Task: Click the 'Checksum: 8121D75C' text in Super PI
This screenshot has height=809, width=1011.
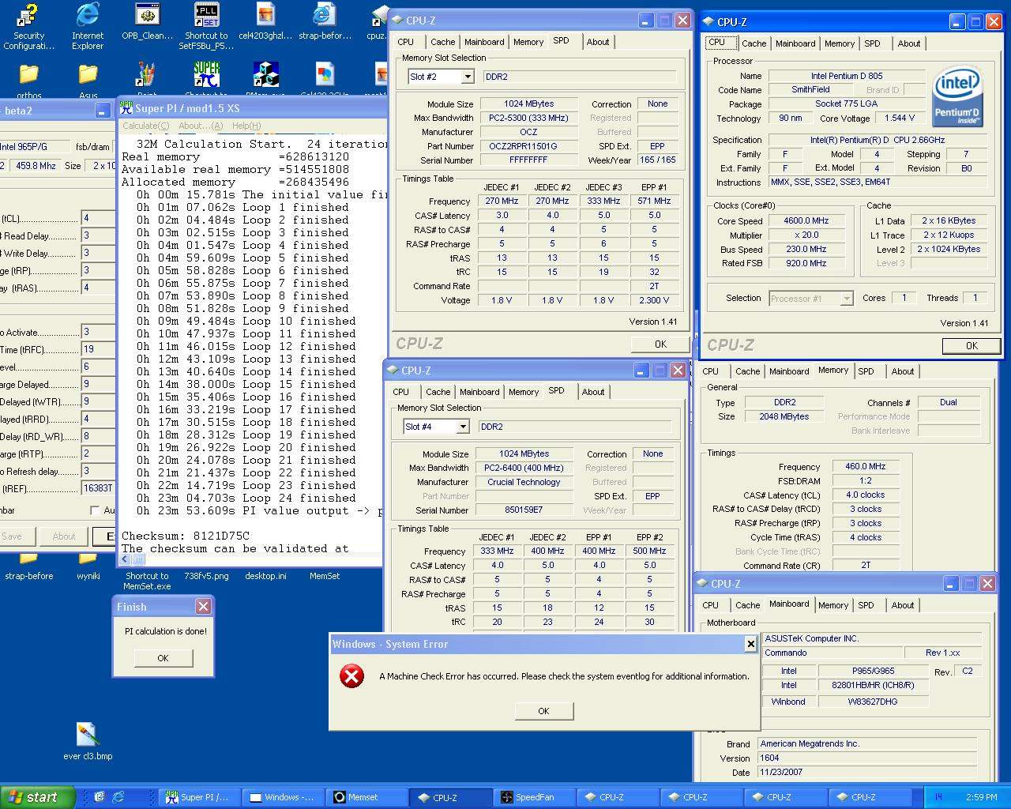Action: pyautogui.click(x=186, y=536)
